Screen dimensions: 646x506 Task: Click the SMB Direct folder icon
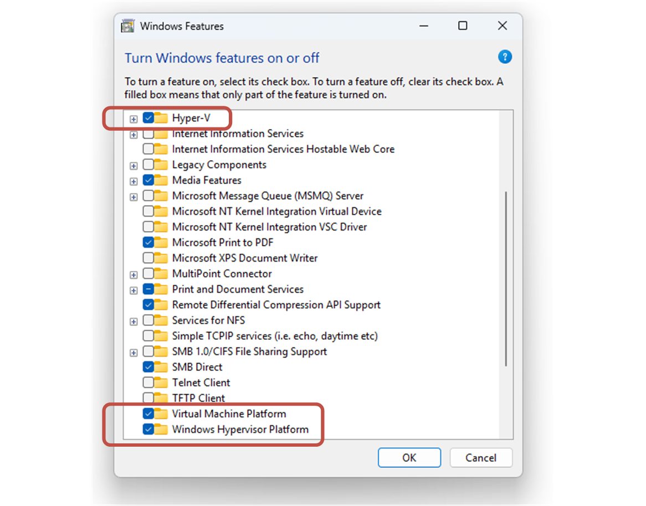click(161, 367)
